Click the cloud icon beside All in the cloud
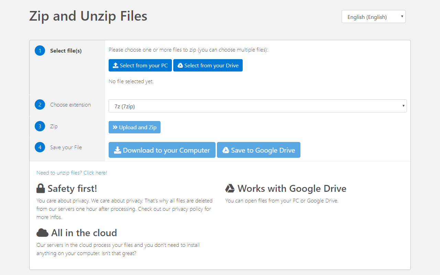The height and width of the screenshot is (275, 440). (42, 232)
